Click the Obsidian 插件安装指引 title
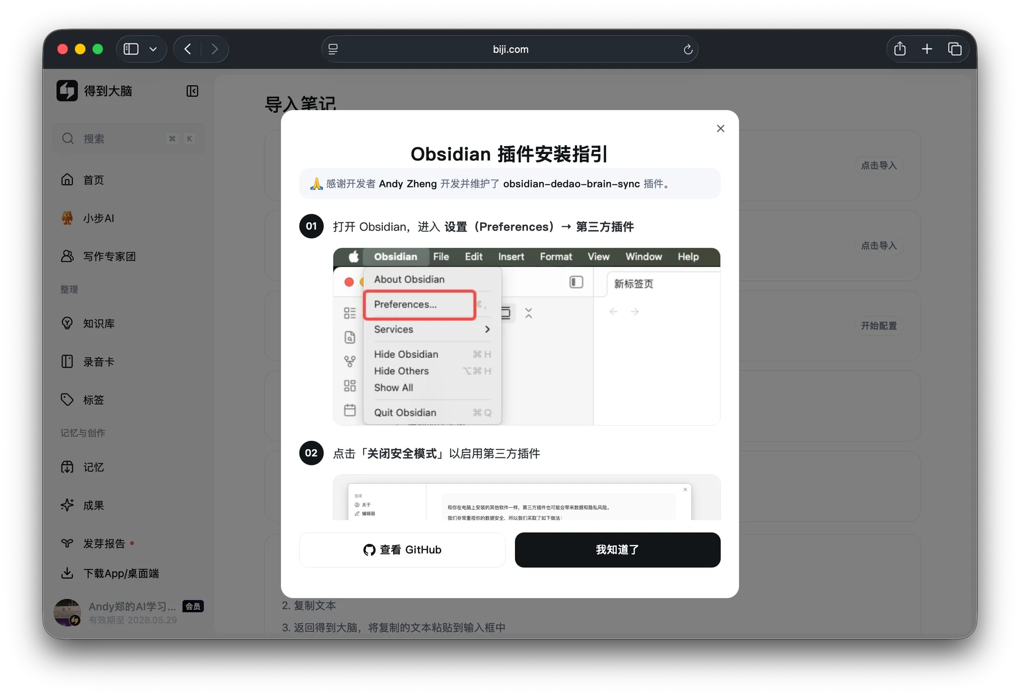1020x696 pixels. (x=510, y=154)
